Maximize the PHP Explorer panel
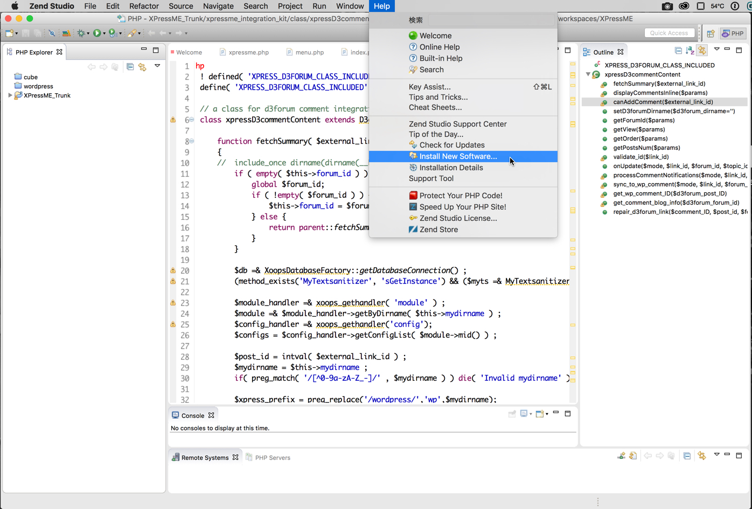 tap(156, 50)
